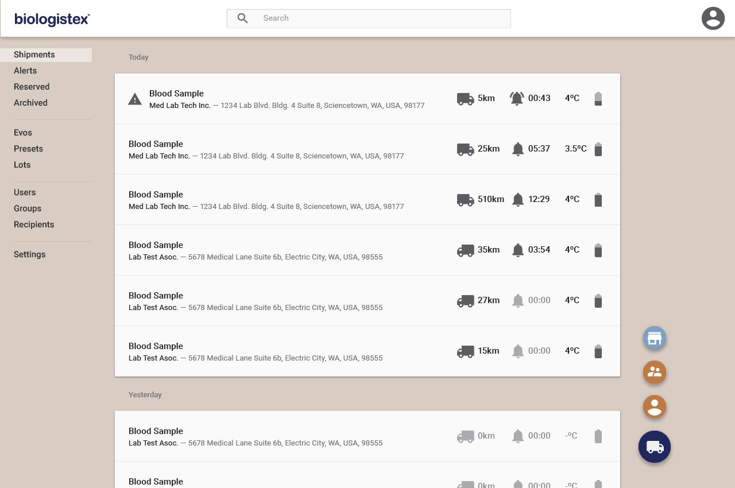735x488 pixels.
Task: Enable the alarm bell on the 15km shipment
Action: [x=517, y=351]
